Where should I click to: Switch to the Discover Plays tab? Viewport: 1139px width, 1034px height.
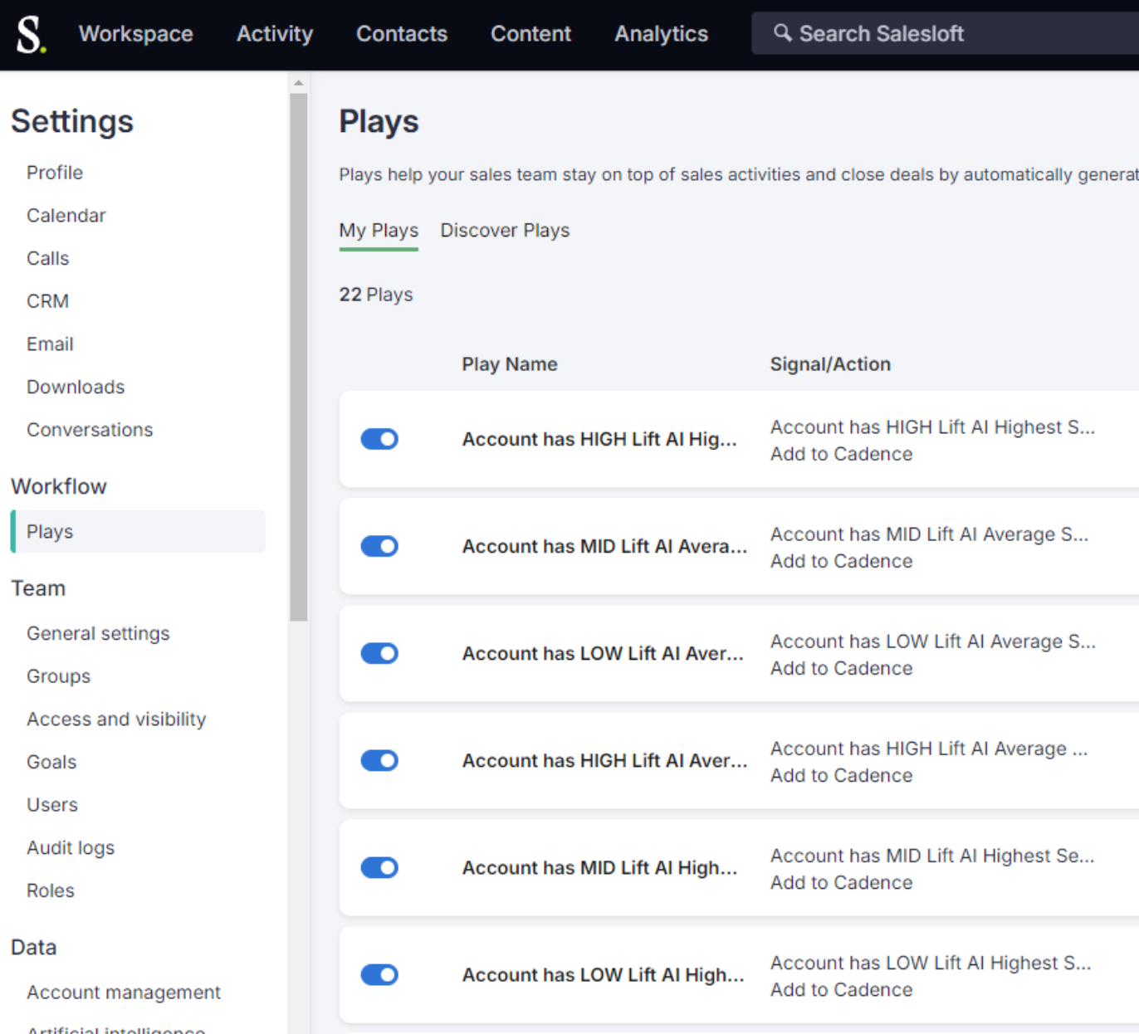pos(505,230)
